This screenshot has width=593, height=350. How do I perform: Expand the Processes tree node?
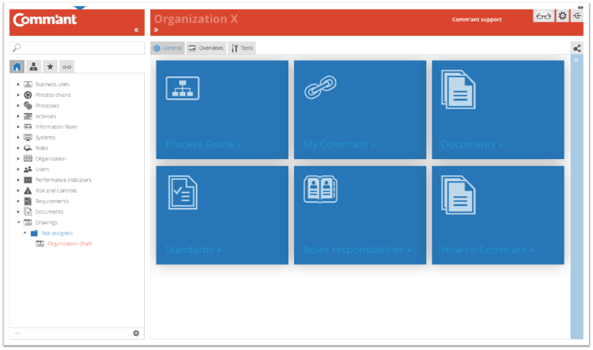[18, 105]
